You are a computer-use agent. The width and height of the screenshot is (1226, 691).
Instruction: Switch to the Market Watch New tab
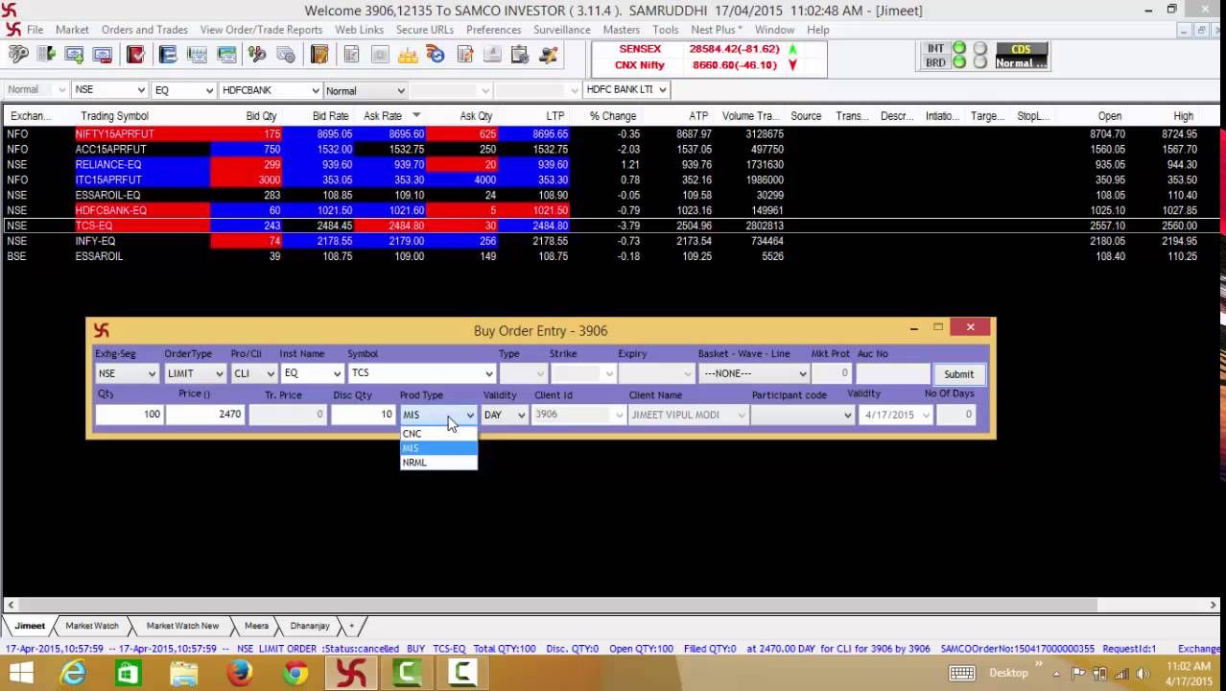(x=182, y=626)
